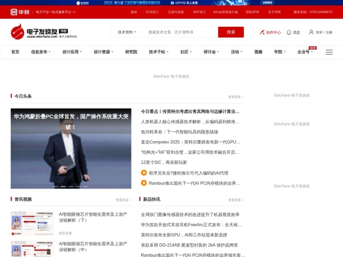Open the 华为鸿蒙折叠PC carousel image
This screenshot has height=257, width=343.
pos(71,148)
